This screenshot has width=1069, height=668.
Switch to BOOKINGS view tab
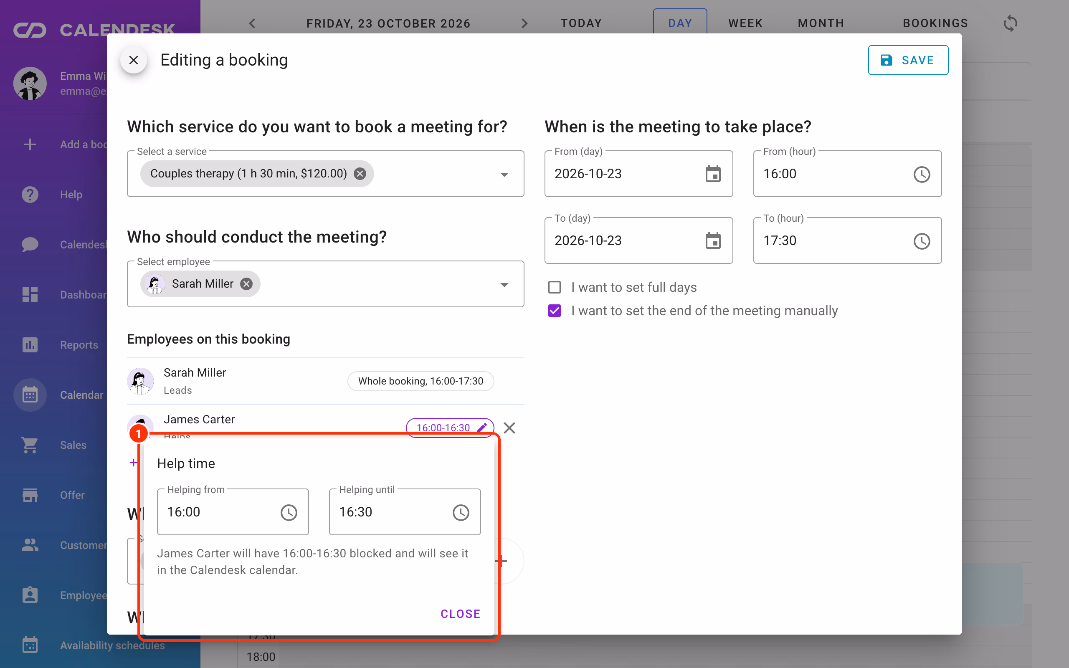tap(935, 23)
